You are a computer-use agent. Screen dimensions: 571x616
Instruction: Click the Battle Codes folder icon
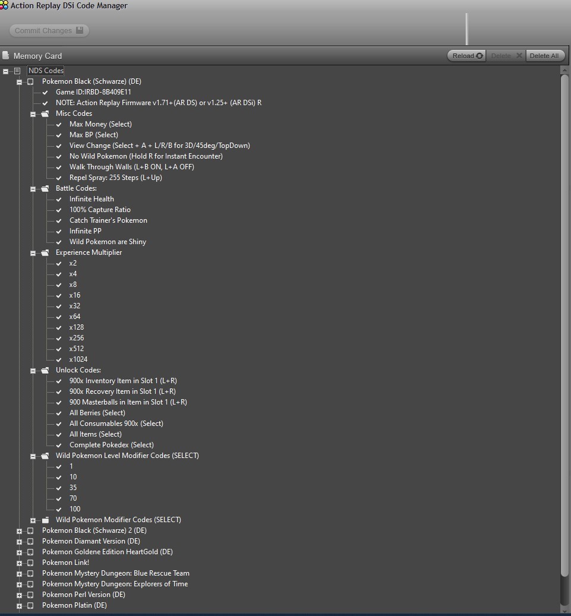click(x=45, y=188)
